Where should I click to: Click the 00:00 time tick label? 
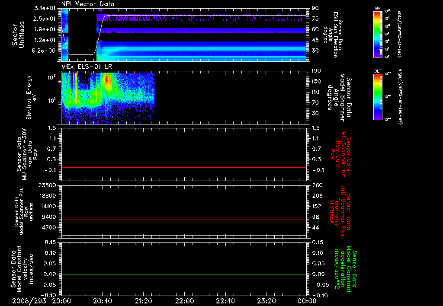pos(307,301)
